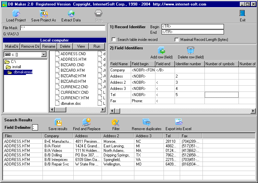This screenshot has width=258, height=183.
Task: Click the Save Project As icon
Action: [x=43, y=13]
